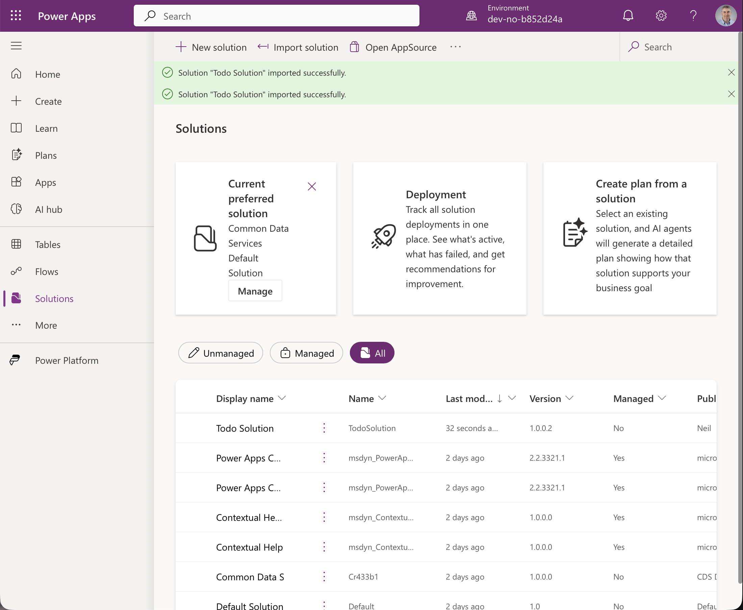Image resolution: width=743 pixels, height=610 pixels.
Task: Open the Default Solution link
Action: point(250,606)
